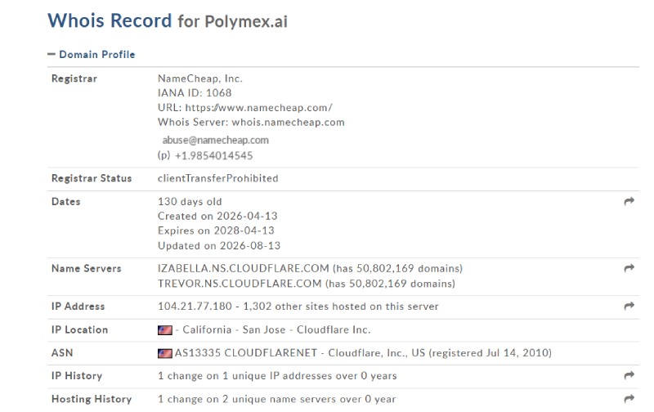This screenshot has height=412, width=654.
Task: Select IZABELLA.NS.CLOUDFLARE.COM name server
Action: tap(243, 268)
